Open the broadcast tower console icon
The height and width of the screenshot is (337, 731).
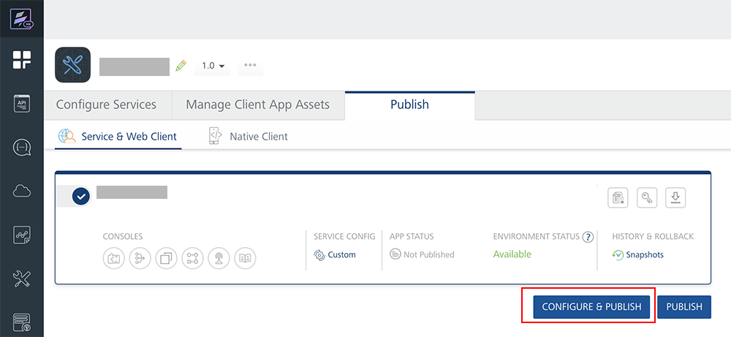tap(219, 258)
